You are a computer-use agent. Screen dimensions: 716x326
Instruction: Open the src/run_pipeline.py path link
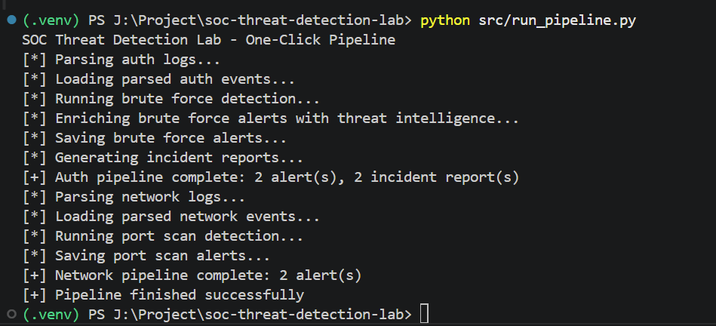click(557, 20)
